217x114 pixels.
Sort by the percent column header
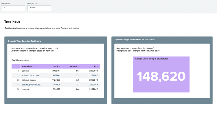(71, 66)
